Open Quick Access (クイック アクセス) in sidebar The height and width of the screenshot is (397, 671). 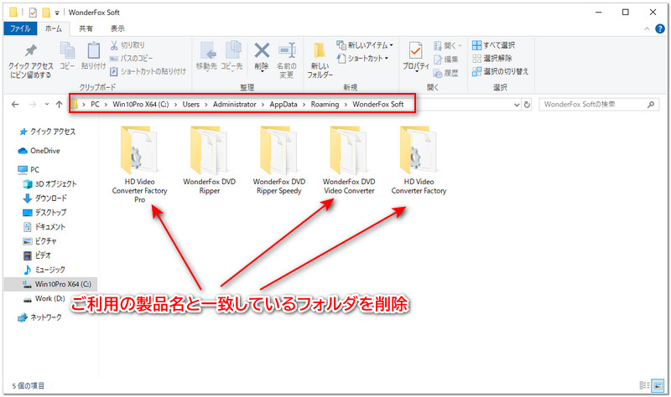tap(48, 131)
